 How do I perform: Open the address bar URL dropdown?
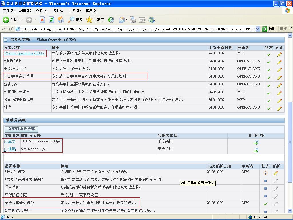pos(258,29)
